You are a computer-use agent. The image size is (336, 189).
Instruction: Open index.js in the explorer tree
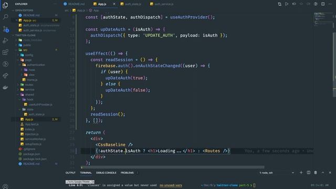coord(30,129)
